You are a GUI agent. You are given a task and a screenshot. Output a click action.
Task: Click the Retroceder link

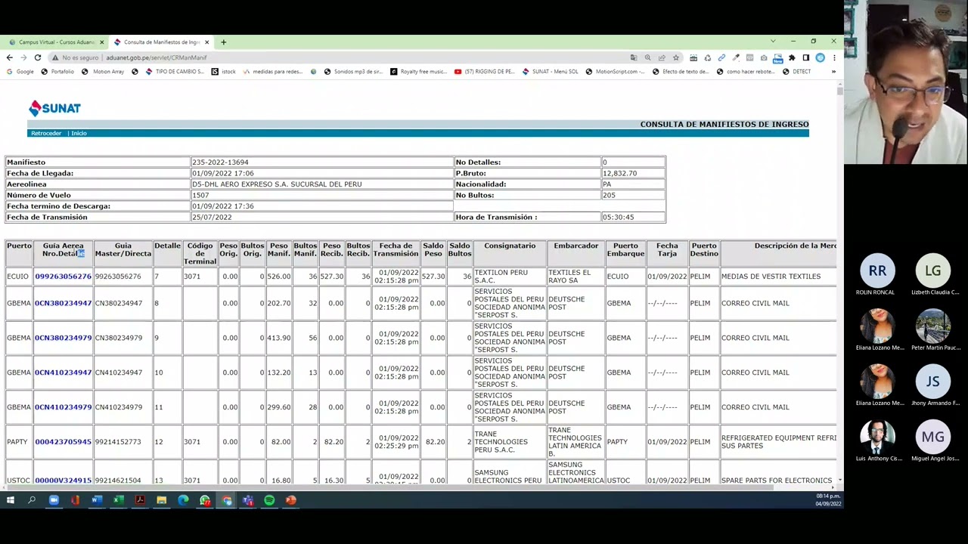point(46,133)
